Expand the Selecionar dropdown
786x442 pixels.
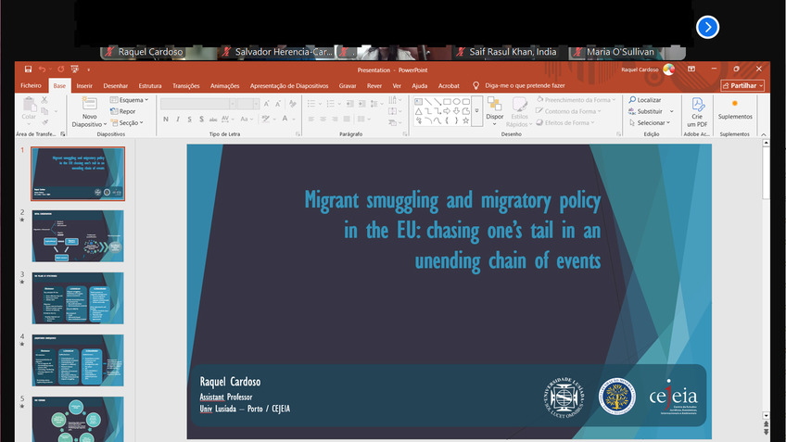point(652,122)
